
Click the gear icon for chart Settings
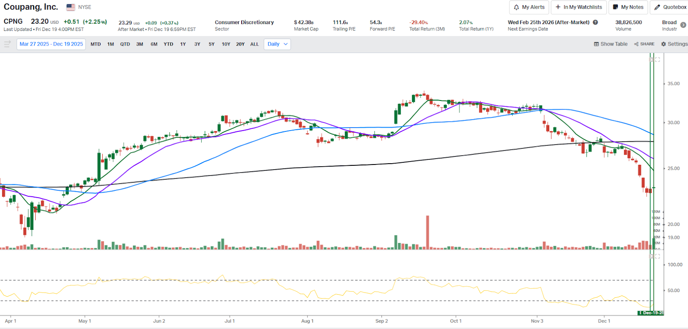click(663, 44)
